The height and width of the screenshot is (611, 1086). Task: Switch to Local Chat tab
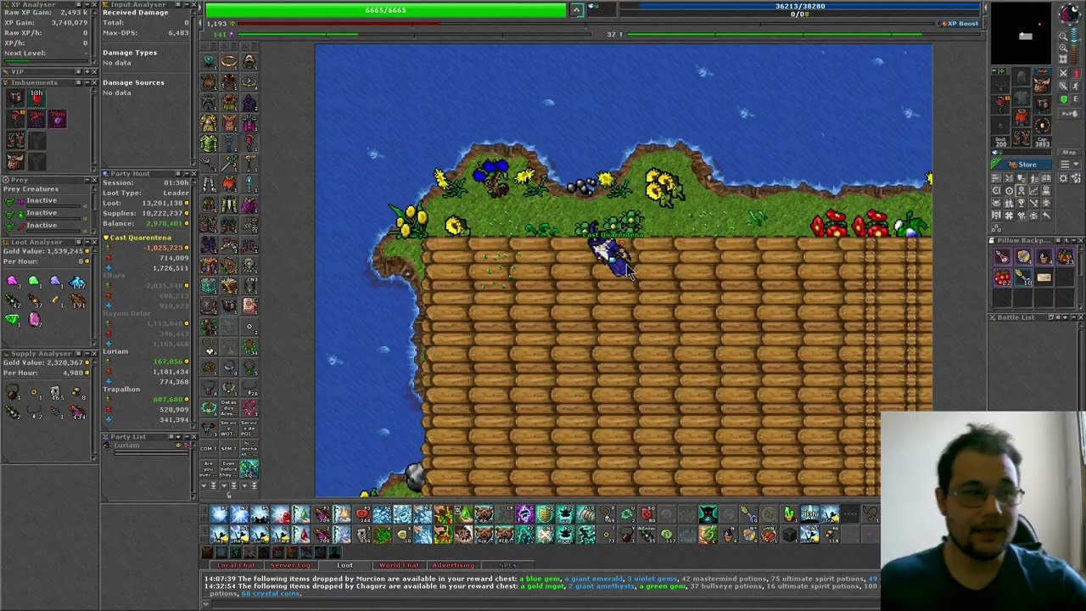(x=236, y=565)
